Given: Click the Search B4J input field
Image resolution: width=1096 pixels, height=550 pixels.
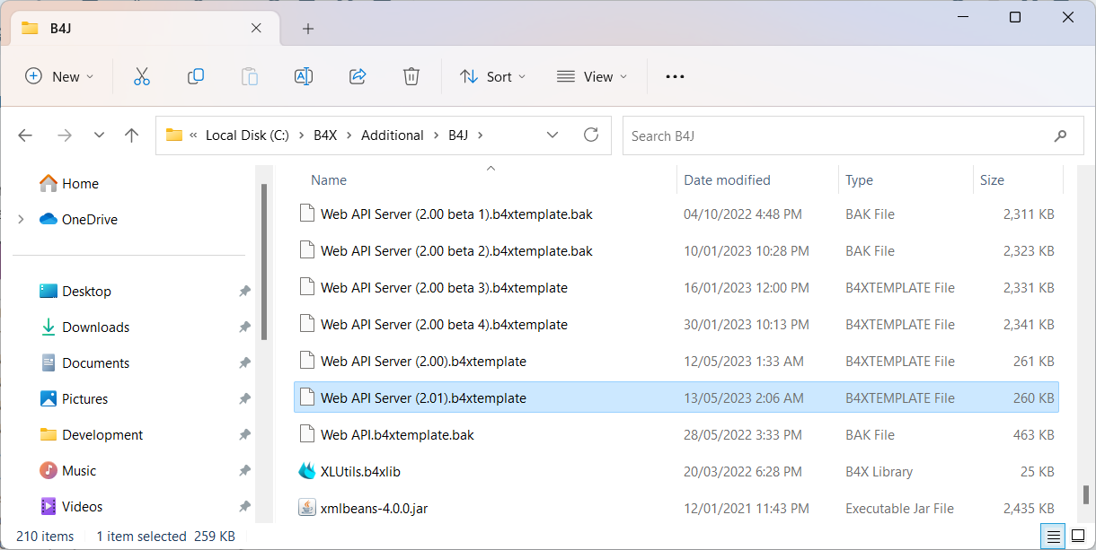Looking at the screenshot, I should 835,135.
